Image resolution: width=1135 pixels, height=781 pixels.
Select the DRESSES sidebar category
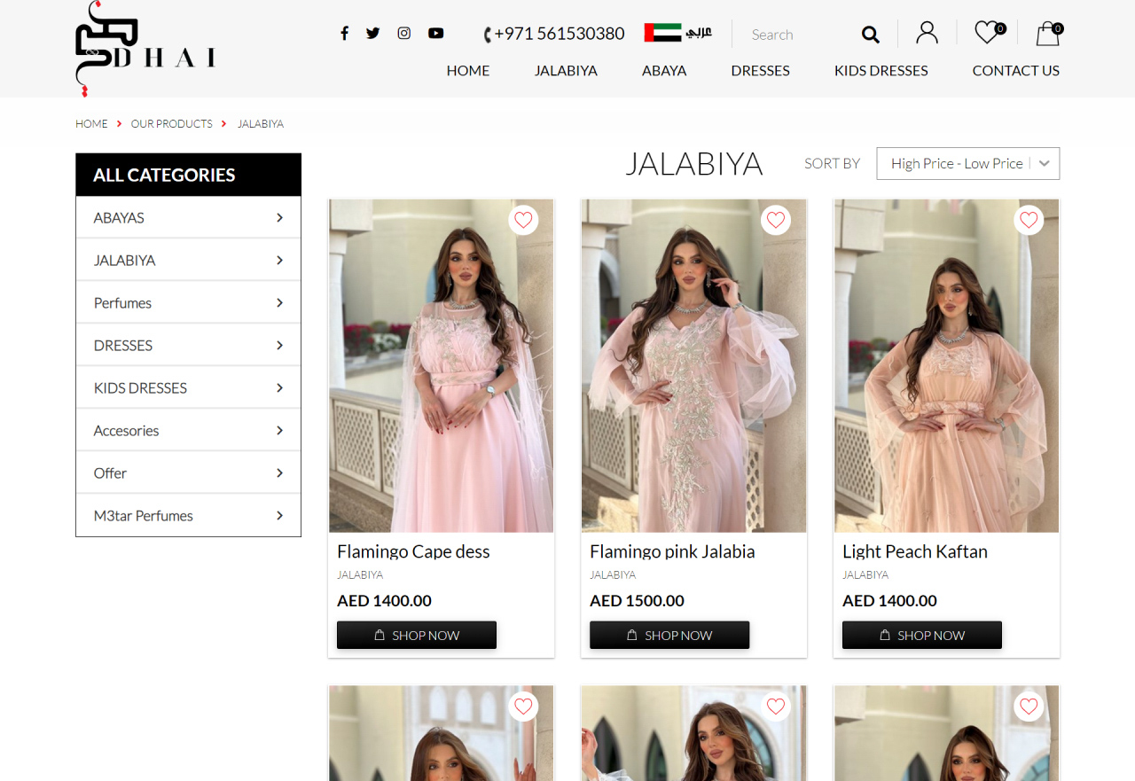[x=188, y=345]
